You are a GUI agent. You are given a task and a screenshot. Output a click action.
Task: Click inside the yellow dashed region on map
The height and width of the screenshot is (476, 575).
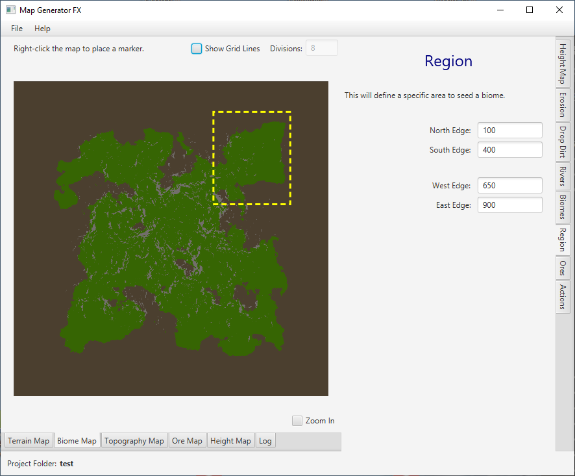[x=252, y=158]
